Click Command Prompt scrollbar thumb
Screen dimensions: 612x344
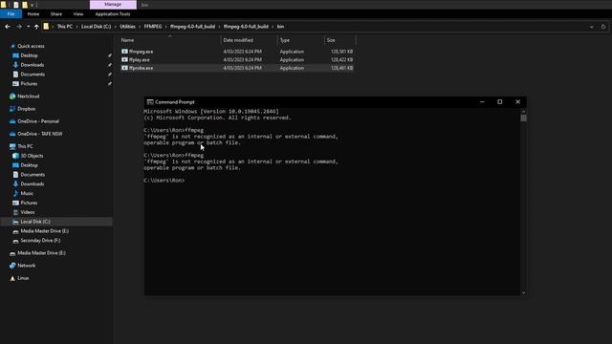(x=524, y=118)
